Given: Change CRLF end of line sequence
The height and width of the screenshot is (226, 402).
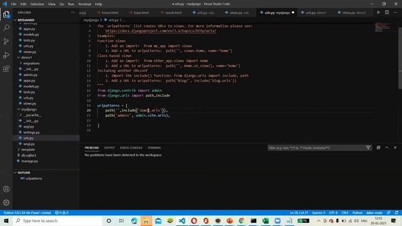Looking at the screenshot, I should pyautogui.click(x=345, y=213).
